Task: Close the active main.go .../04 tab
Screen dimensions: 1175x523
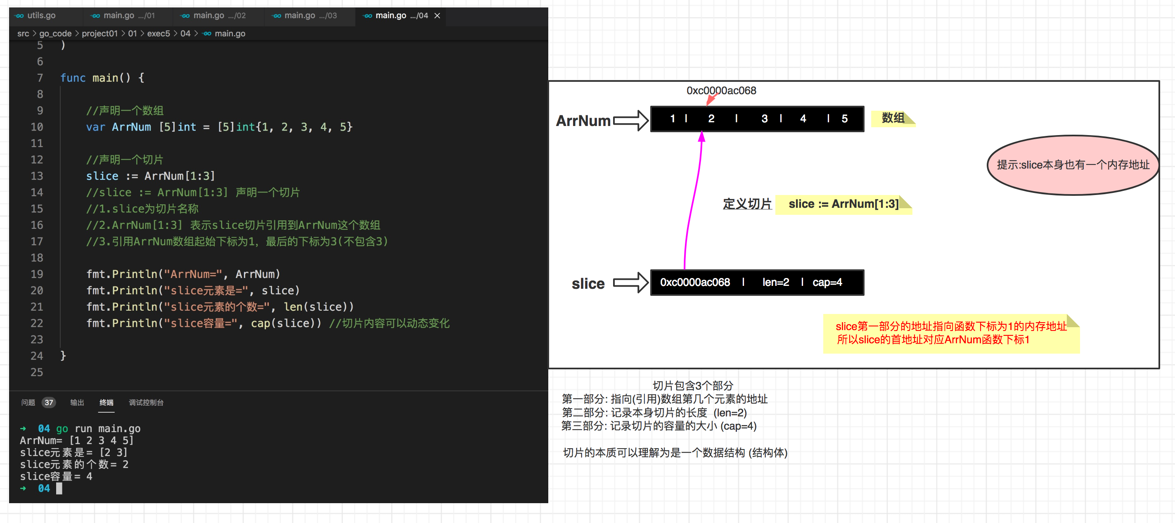Action: 437,16
